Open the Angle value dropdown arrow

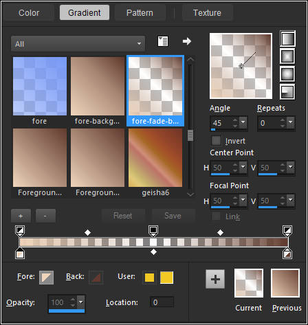(x=243, y=122)
